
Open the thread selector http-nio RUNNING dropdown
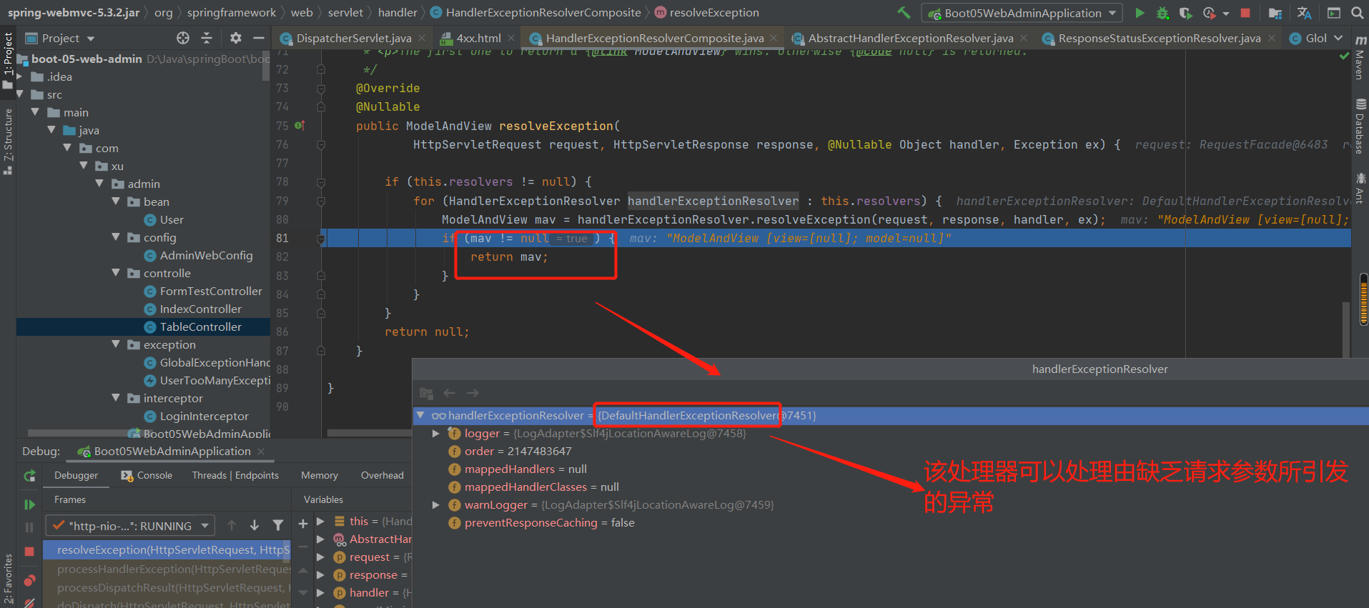point(130,526)
